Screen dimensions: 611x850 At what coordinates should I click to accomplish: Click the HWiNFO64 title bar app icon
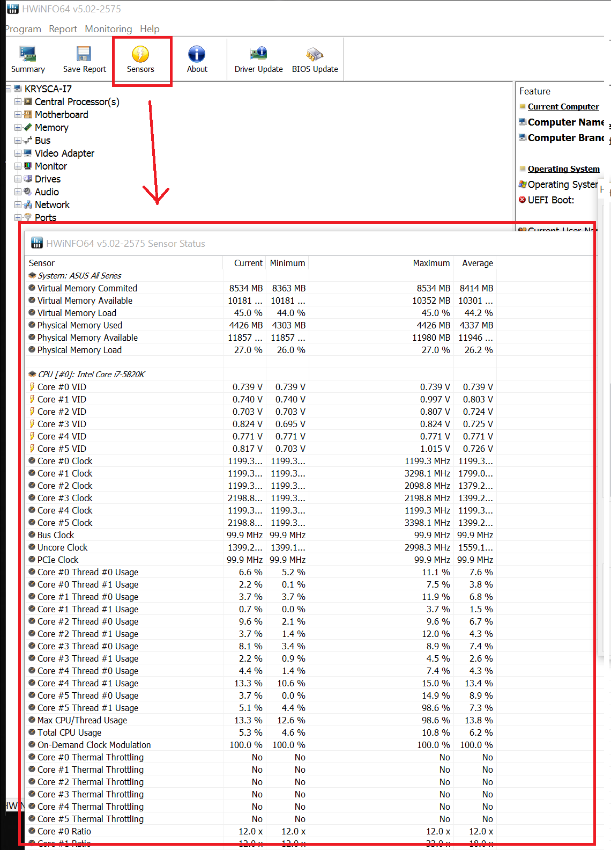point(12,9)
